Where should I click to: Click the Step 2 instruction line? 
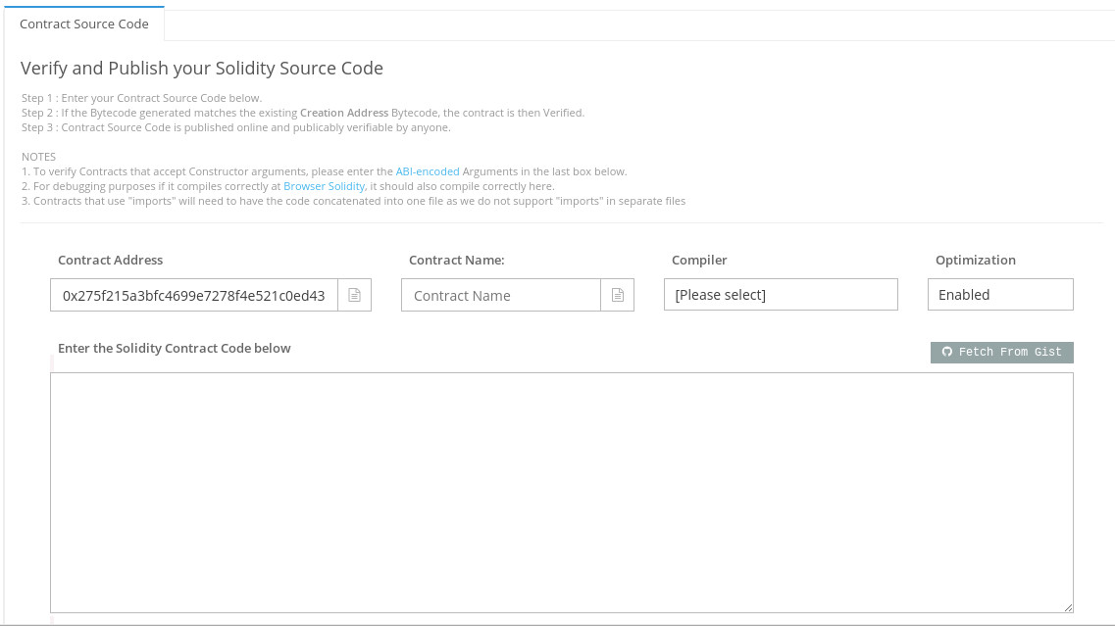pyautogui.click(x=303, y=113)
